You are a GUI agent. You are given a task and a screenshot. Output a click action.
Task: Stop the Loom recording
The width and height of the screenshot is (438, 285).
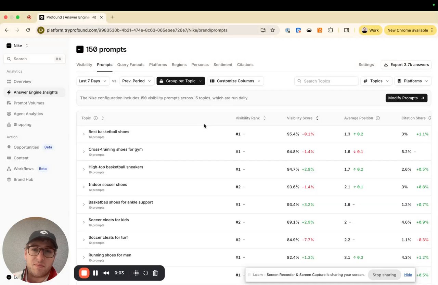tap(84, 273)
